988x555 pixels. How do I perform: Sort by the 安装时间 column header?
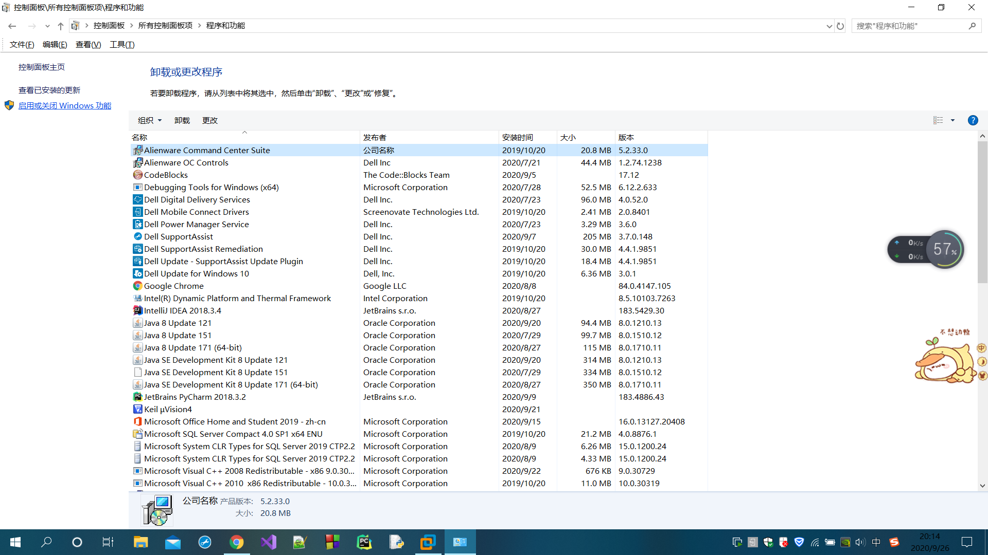518,137
